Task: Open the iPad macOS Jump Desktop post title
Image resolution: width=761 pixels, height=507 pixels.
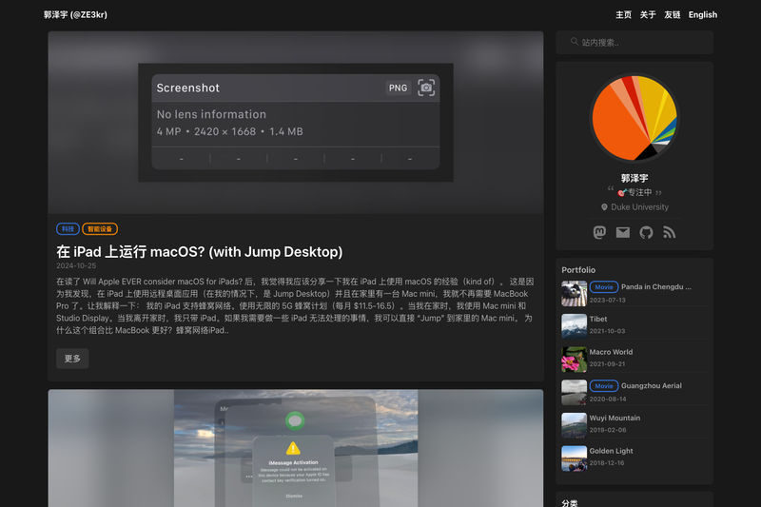Action: [x=200, y=252]
